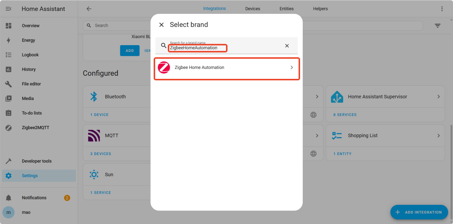This screenshot has height=224, width=453.
Task: Click the Home Assistant title
Action: 43,9
